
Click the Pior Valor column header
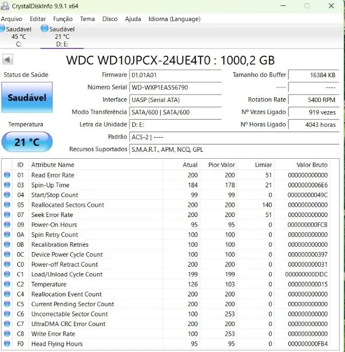[x=218, y=165]
